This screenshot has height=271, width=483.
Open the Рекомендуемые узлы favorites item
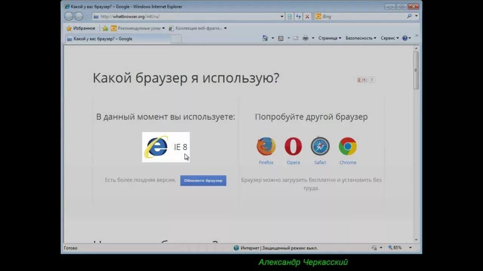click(x=138, y=28)
